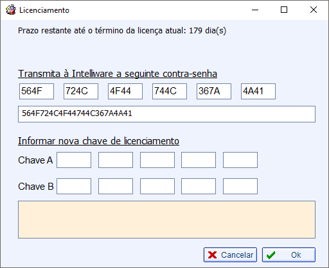This screenshot has height=268, width=329.
Task: Click the full contra-senha text field
Action: (166, 114)
